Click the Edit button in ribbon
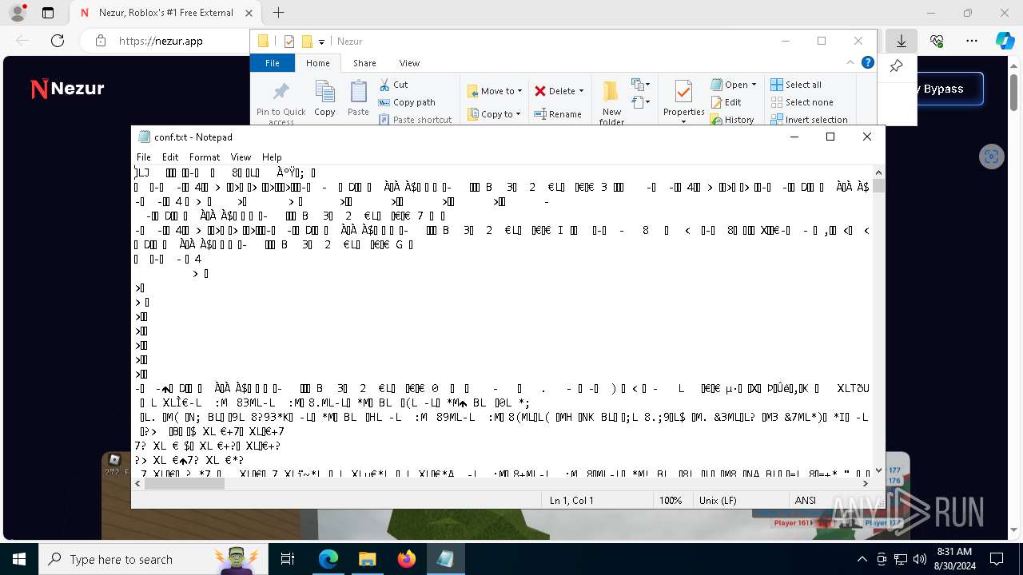1023x575 pixels. tap(726, 102)
